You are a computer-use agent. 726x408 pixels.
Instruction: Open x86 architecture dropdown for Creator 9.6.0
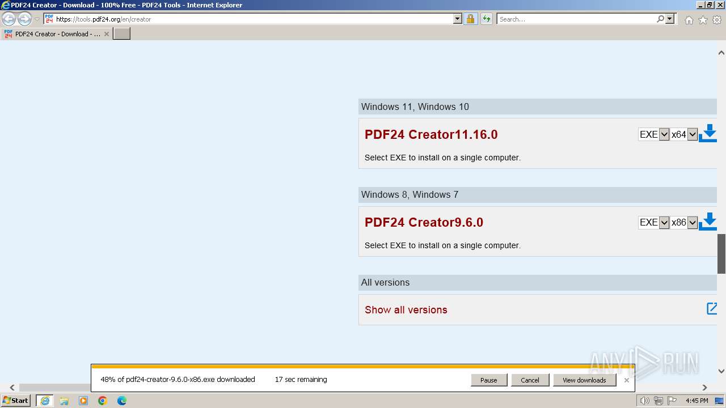(x=683, y=222)
